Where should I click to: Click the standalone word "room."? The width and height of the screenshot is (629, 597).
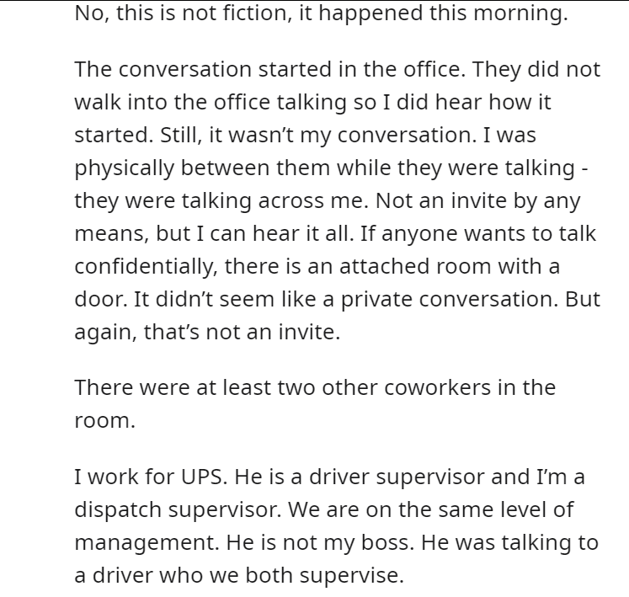coord(105,421)
